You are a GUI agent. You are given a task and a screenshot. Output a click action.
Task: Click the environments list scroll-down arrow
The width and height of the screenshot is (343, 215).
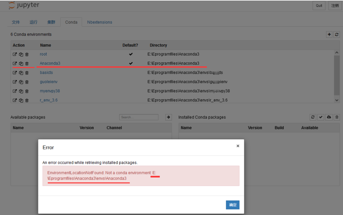click(x=337, y=100)
